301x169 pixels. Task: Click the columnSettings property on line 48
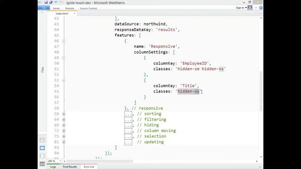point(150,52)
